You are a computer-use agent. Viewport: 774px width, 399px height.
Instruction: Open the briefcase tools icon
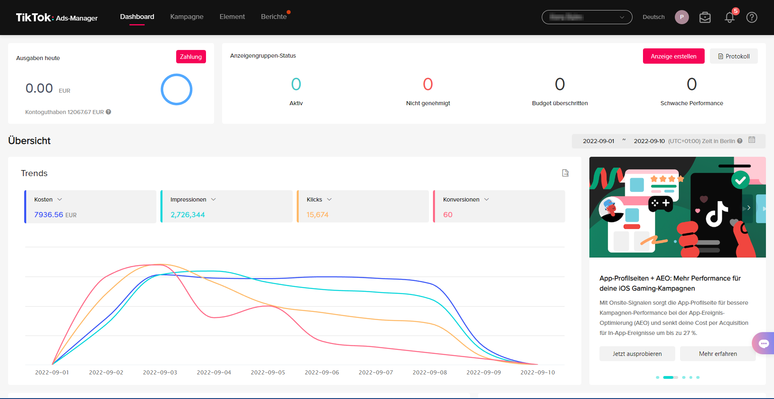(x=705, y=17)
